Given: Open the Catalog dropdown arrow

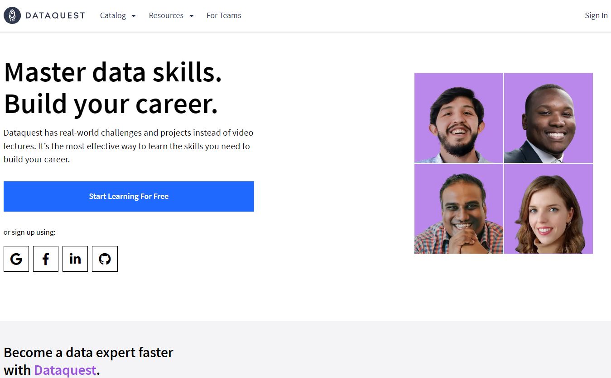Looking at the screenshot, I should (x=134, y=15).
